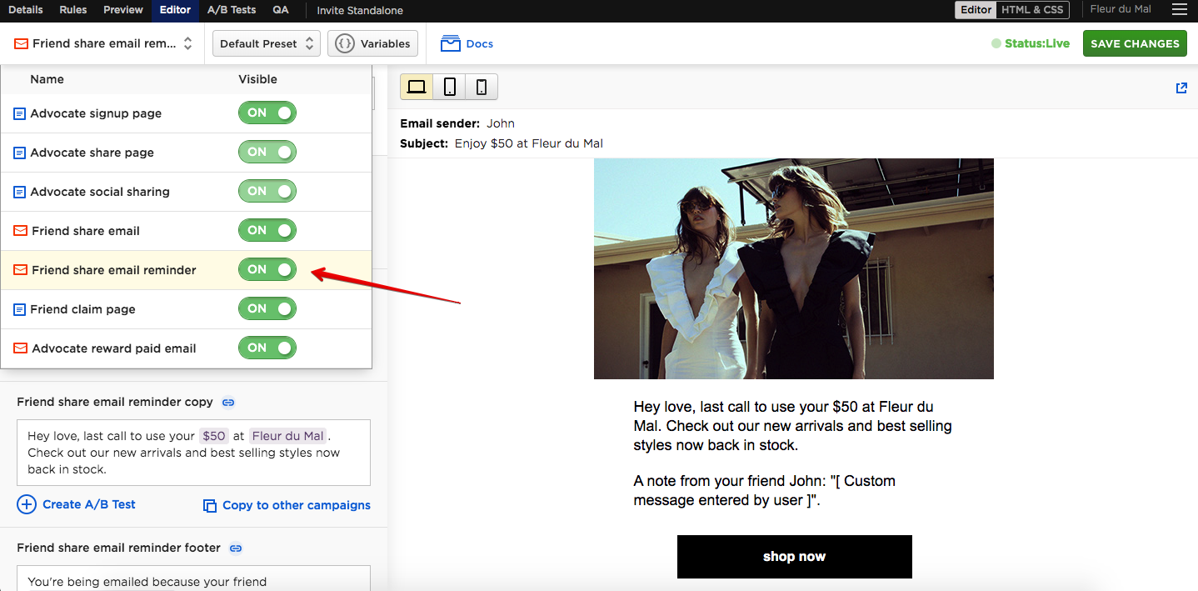Click the Fleur du Mal account name
Screen dimensions: 1198x591
[x=1121, y=9]
